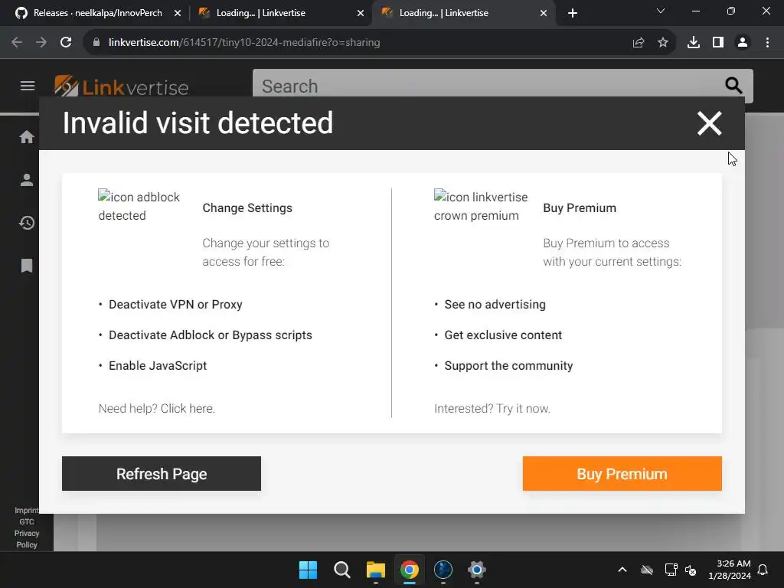
Task: Bookmark this page with the star
Action: point(663,43)
